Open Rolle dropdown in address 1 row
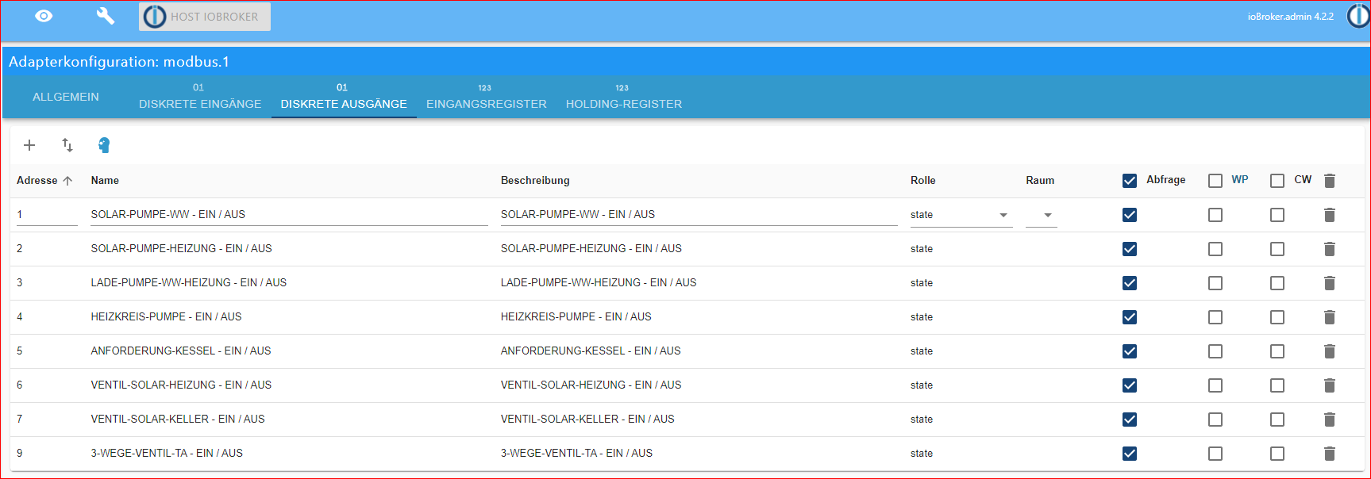 [961, 215]
